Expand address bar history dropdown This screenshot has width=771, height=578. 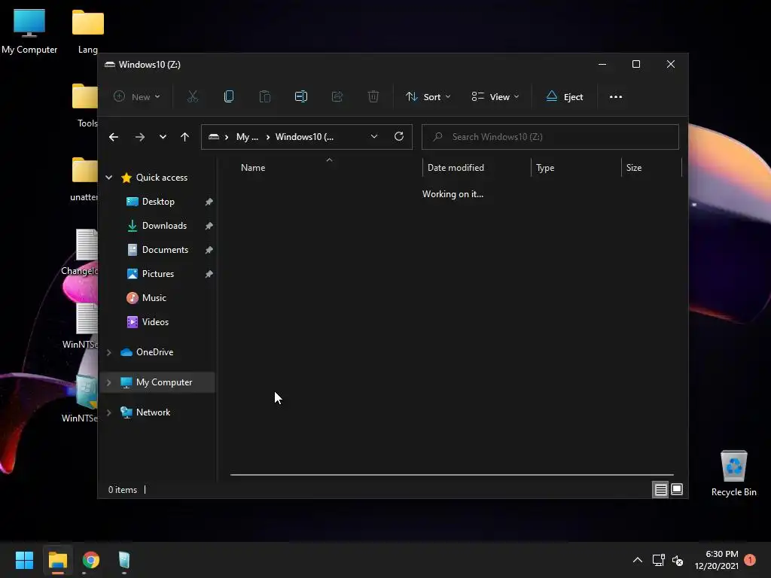click(x=374, y=137)
